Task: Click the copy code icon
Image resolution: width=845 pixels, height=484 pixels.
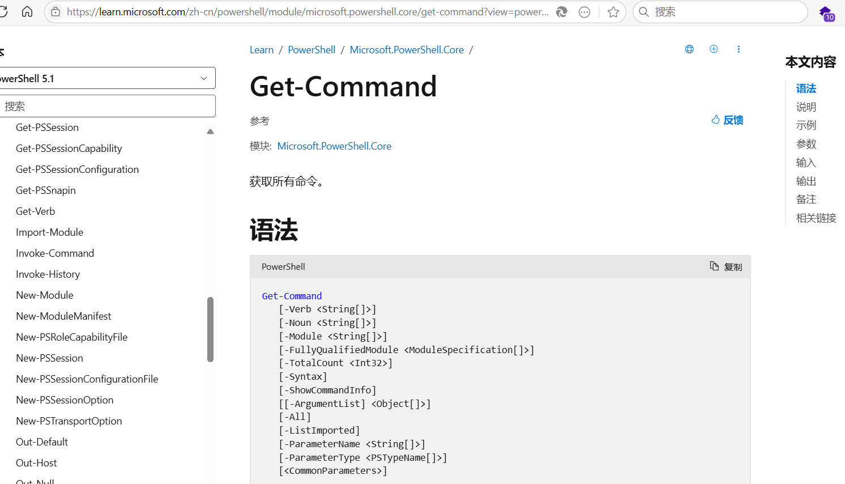Action: point(714,266)
